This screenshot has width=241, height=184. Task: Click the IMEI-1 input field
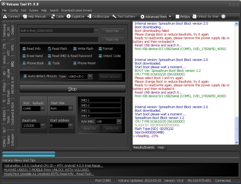[x=101, y=100]
